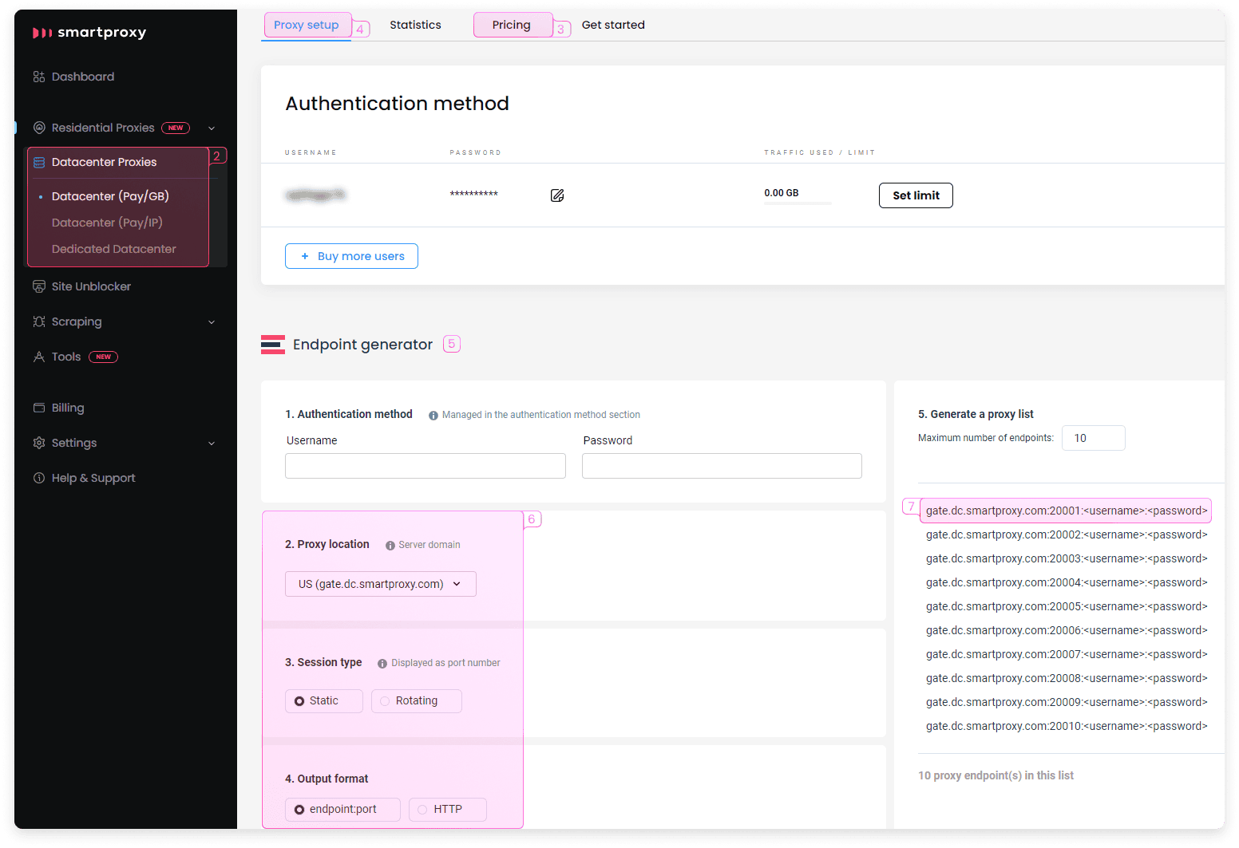This screenshot has width=1239, height=848.
Task: Click the Datacenter Proxies server icon
Action: point(38,162)
